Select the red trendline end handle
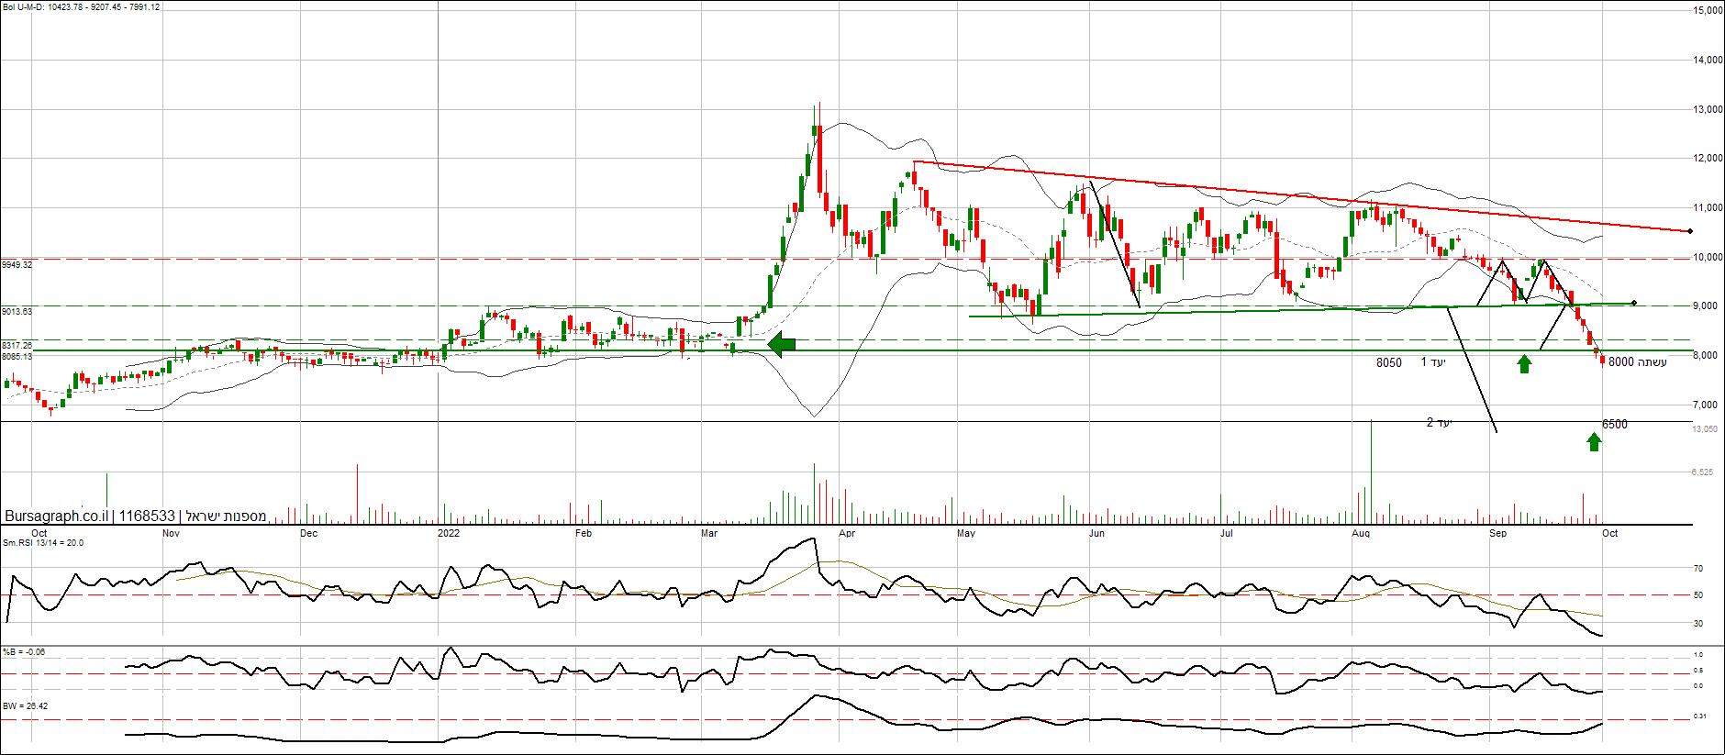 coord(1690,231)
